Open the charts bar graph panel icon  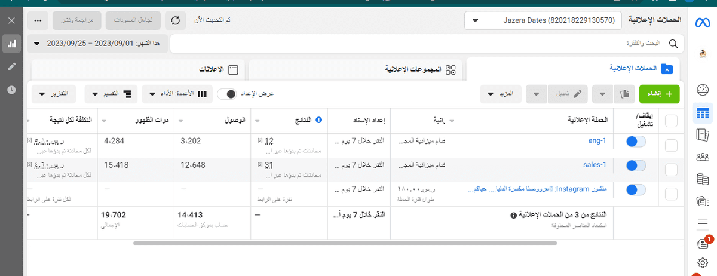pos(11,44)
